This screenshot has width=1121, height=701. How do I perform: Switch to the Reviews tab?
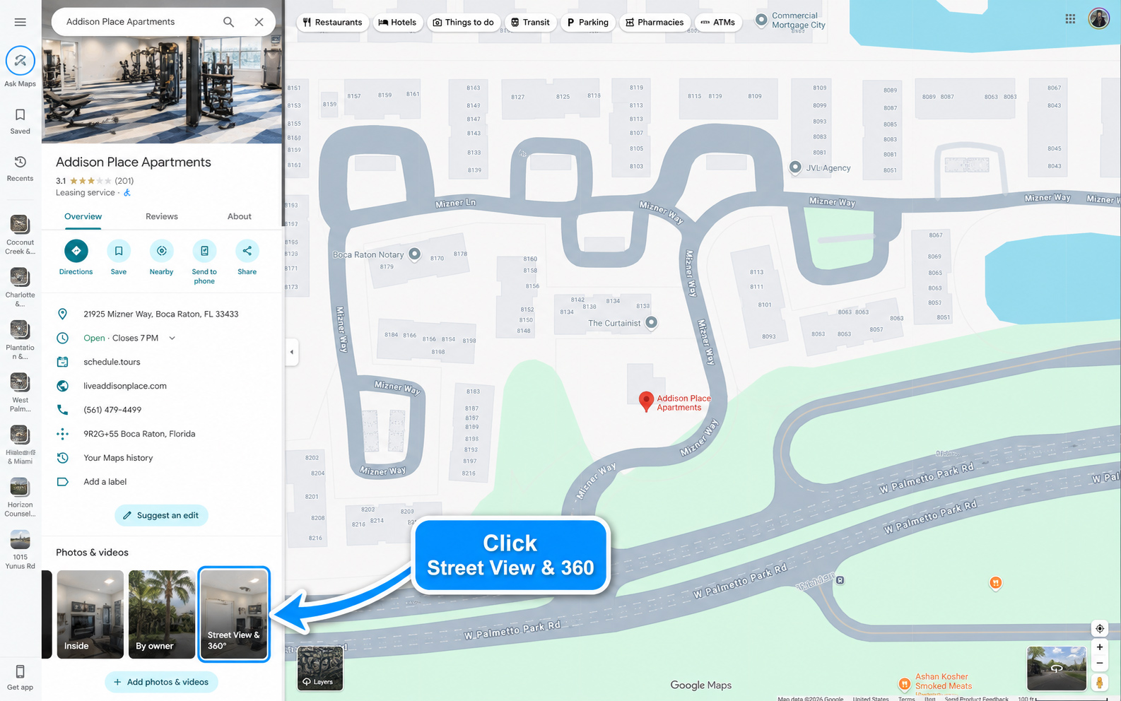(162, 216)
